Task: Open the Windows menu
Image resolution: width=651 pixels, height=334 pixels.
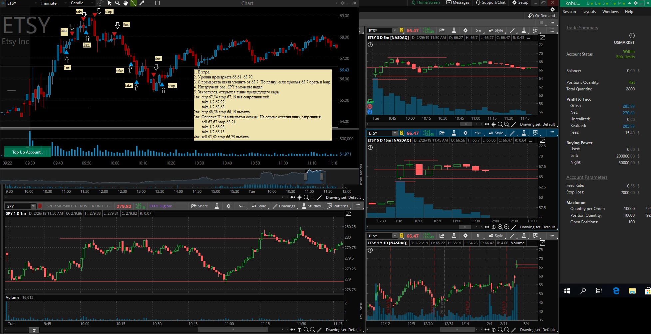Action: coord(610,12)
